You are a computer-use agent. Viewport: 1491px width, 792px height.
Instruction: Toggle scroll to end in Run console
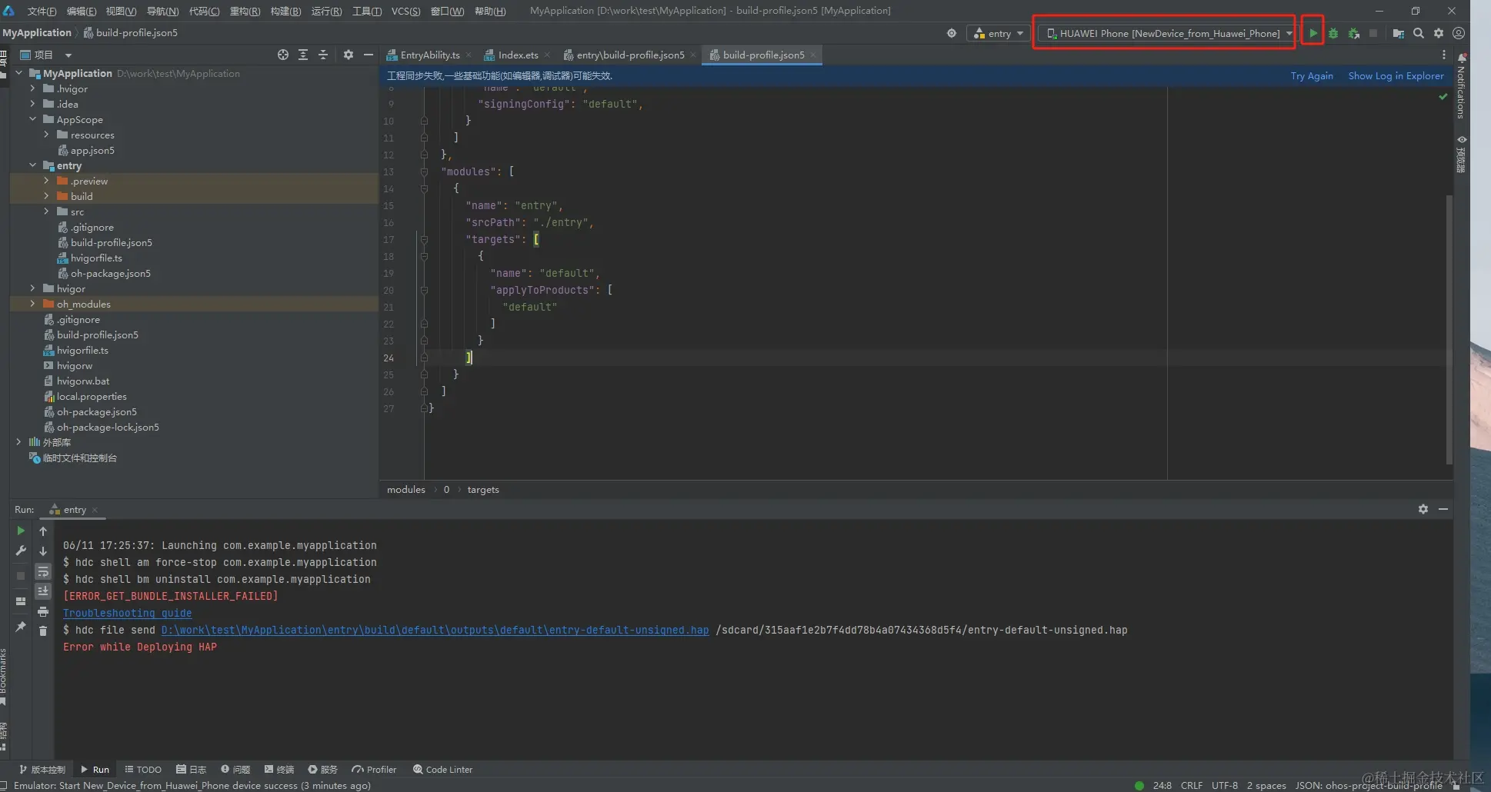point(43,591)
